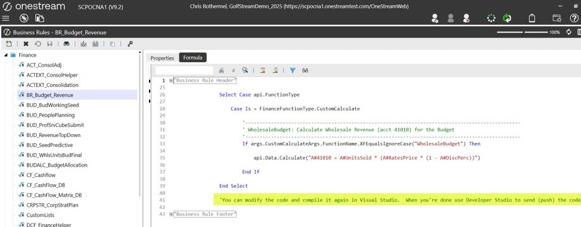Save the business rule (floppy disk)

point(49,43)
